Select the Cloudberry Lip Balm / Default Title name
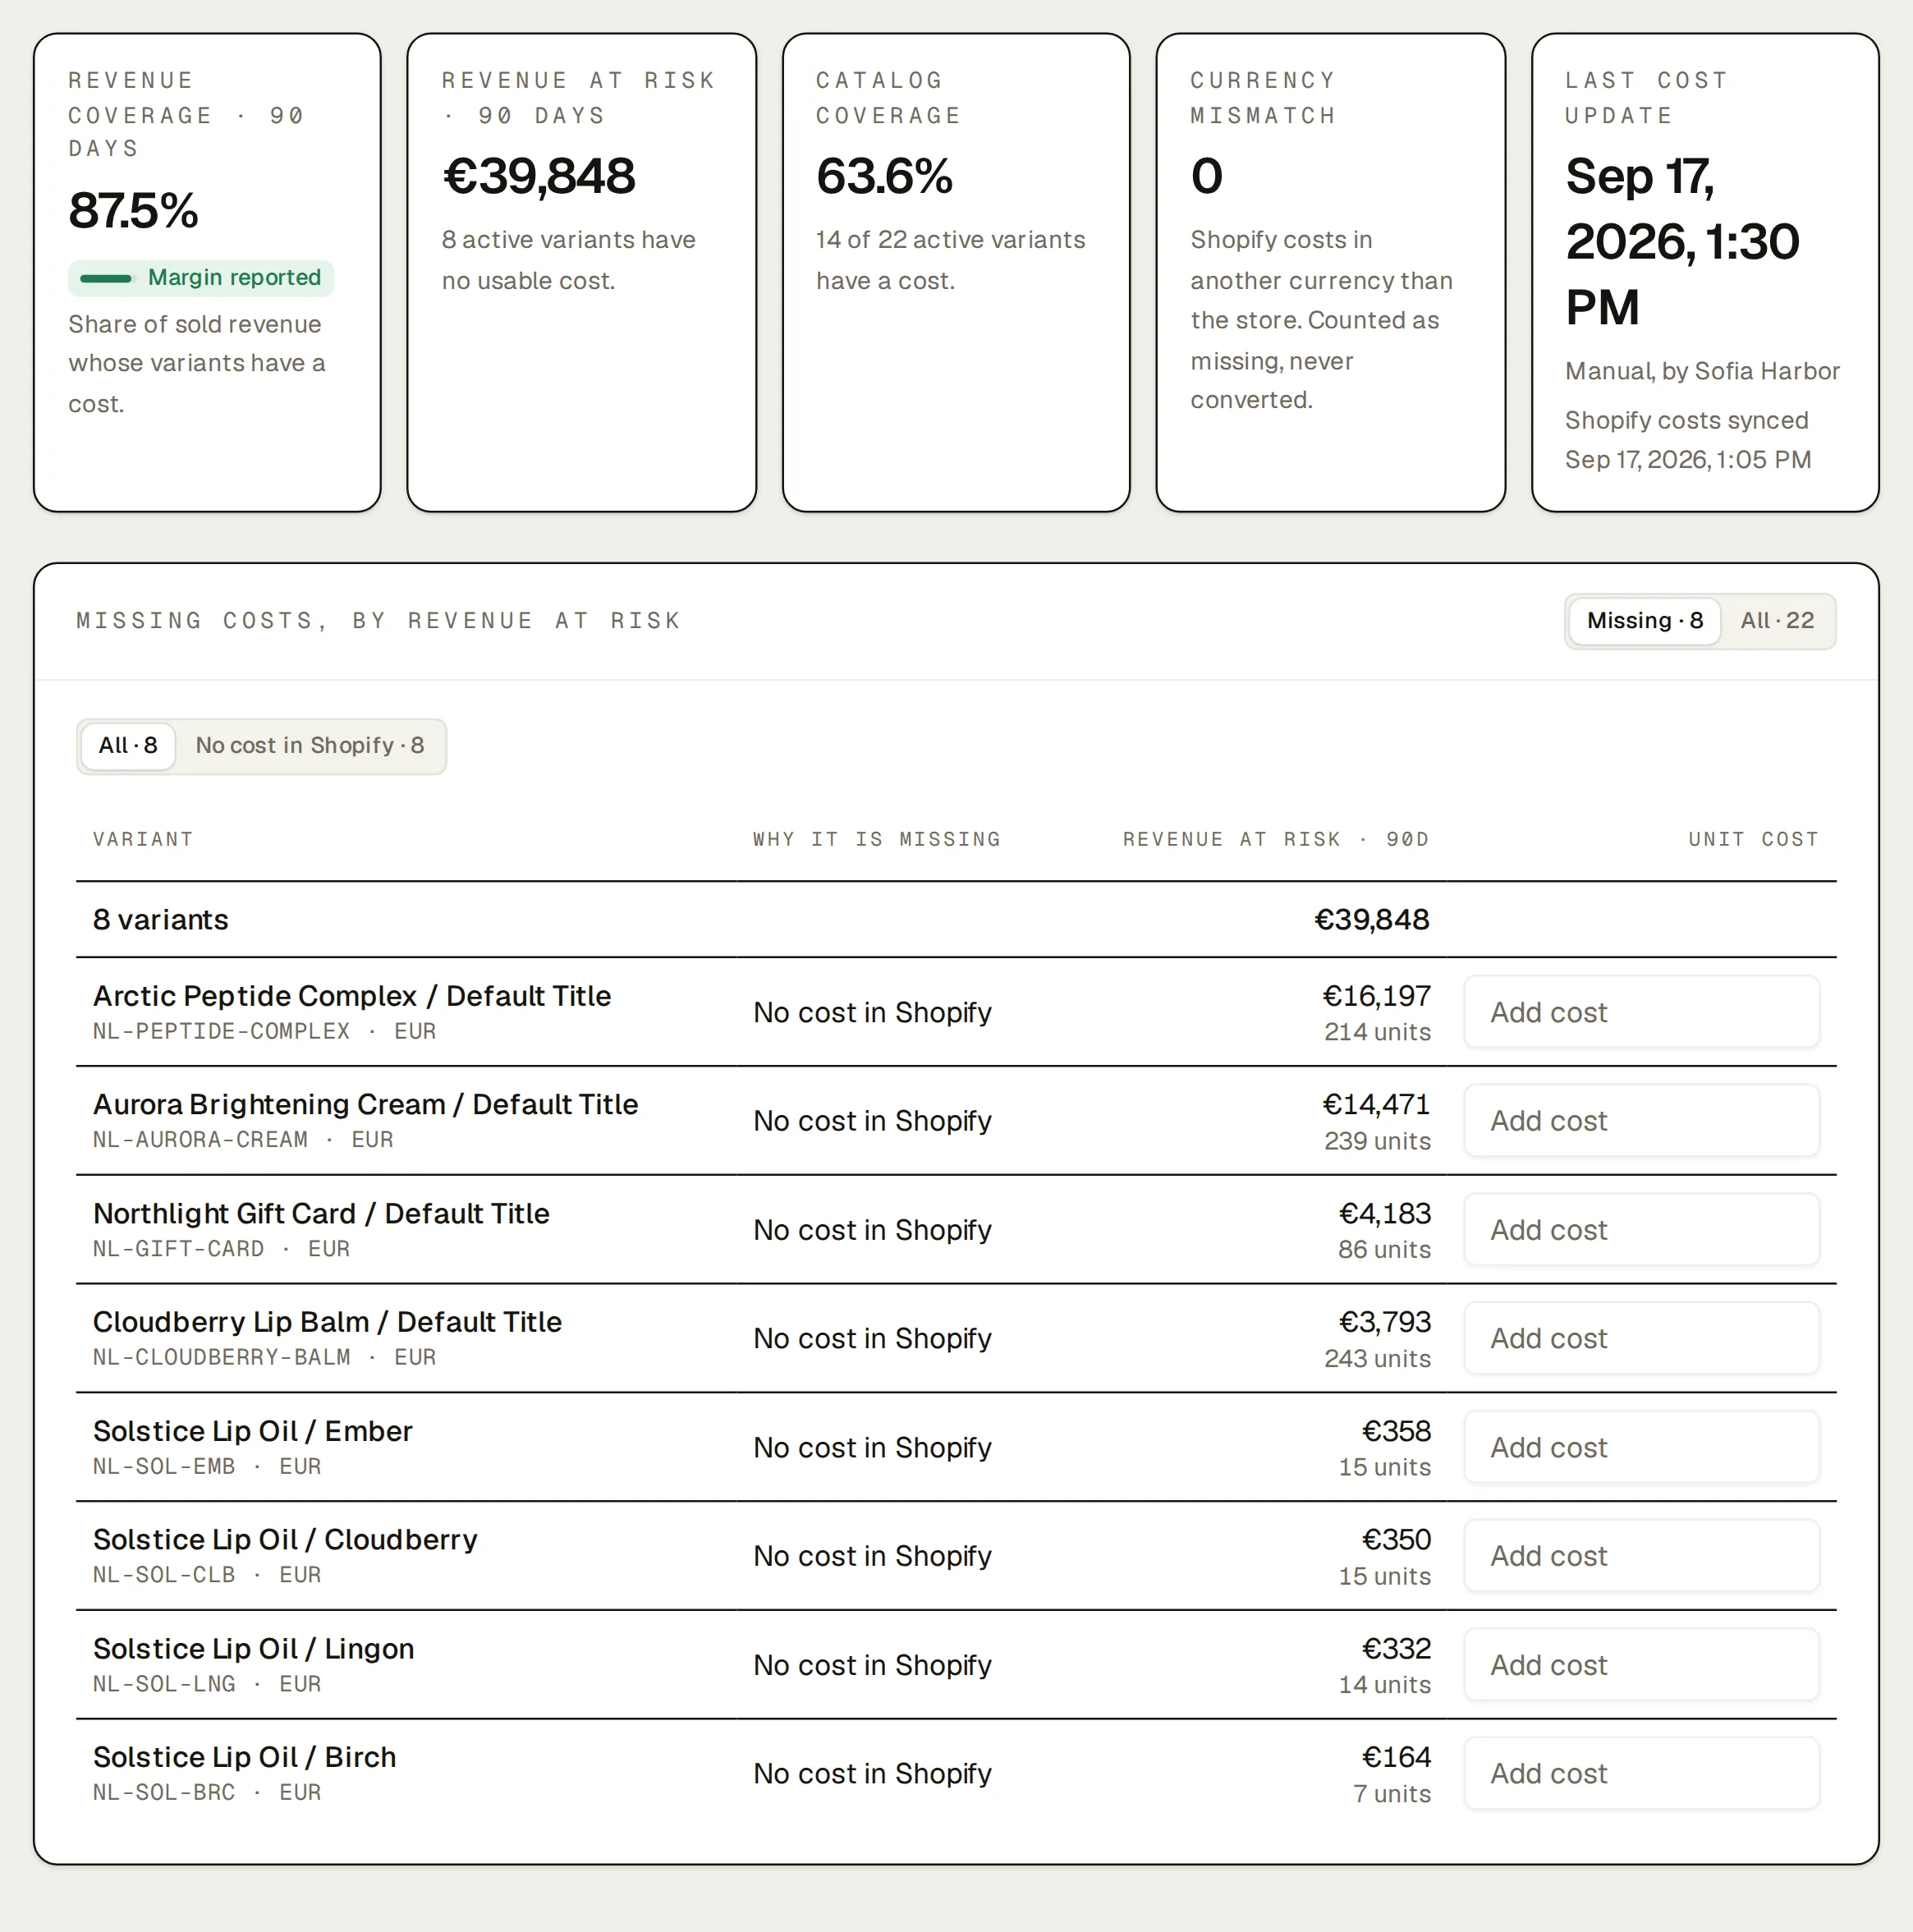Screen dimensions: 1913x1932 coord(327,1322)
